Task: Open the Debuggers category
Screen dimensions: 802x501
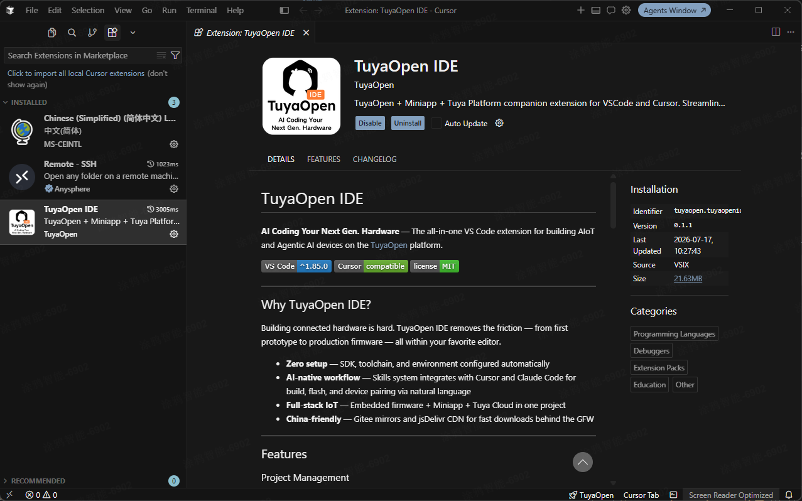Action: click(651, 351)
